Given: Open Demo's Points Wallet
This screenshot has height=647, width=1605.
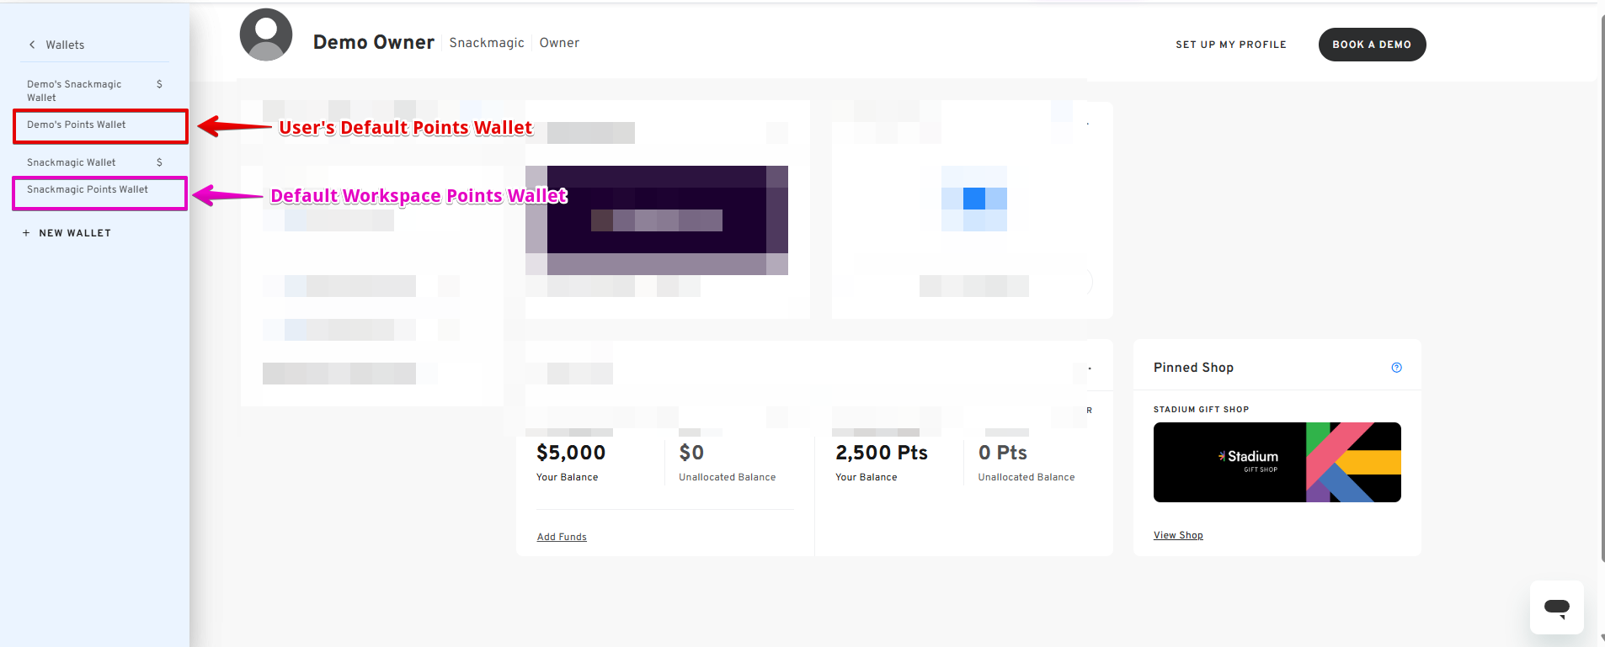Looking at the screenshot, I should (x=77, y=125).
